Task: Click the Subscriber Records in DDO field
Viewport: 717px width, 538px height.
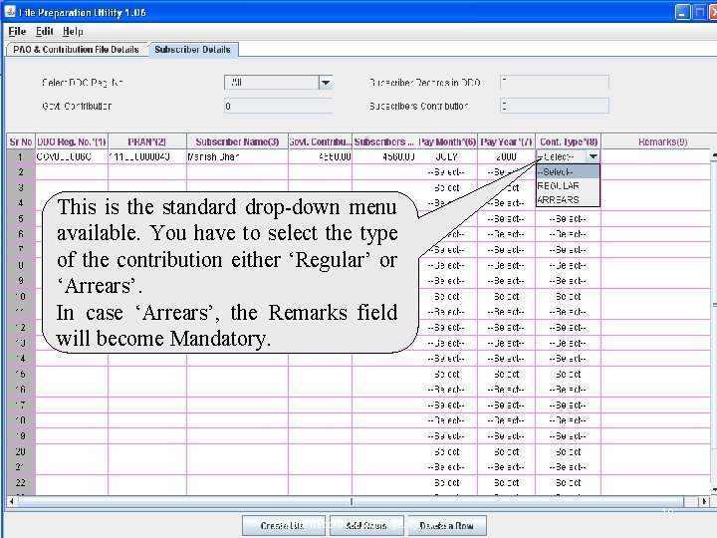Action: tap(555, 83)
